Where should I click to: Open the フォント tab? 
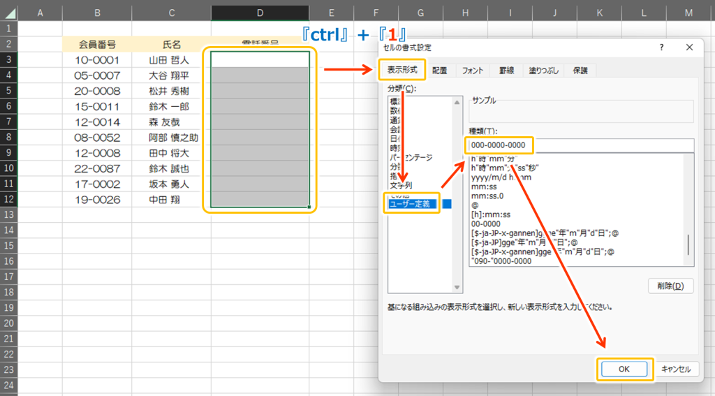click(472, 71)
